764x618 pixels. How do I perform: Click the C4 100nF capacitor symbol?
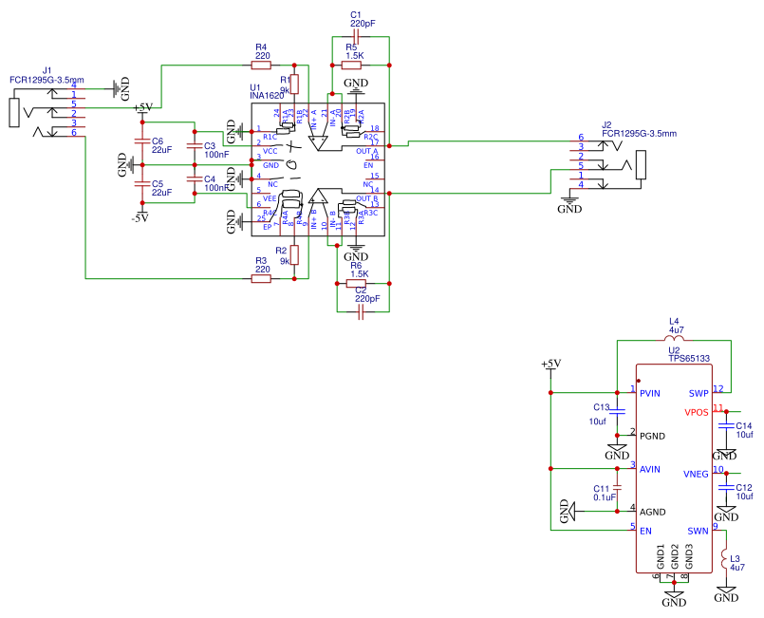[195, 178]
